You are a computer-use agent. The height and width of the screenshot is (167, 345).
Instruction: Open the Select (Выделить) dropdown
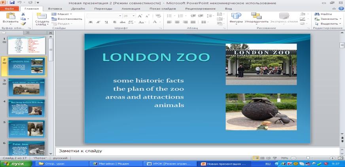(328, 24)
